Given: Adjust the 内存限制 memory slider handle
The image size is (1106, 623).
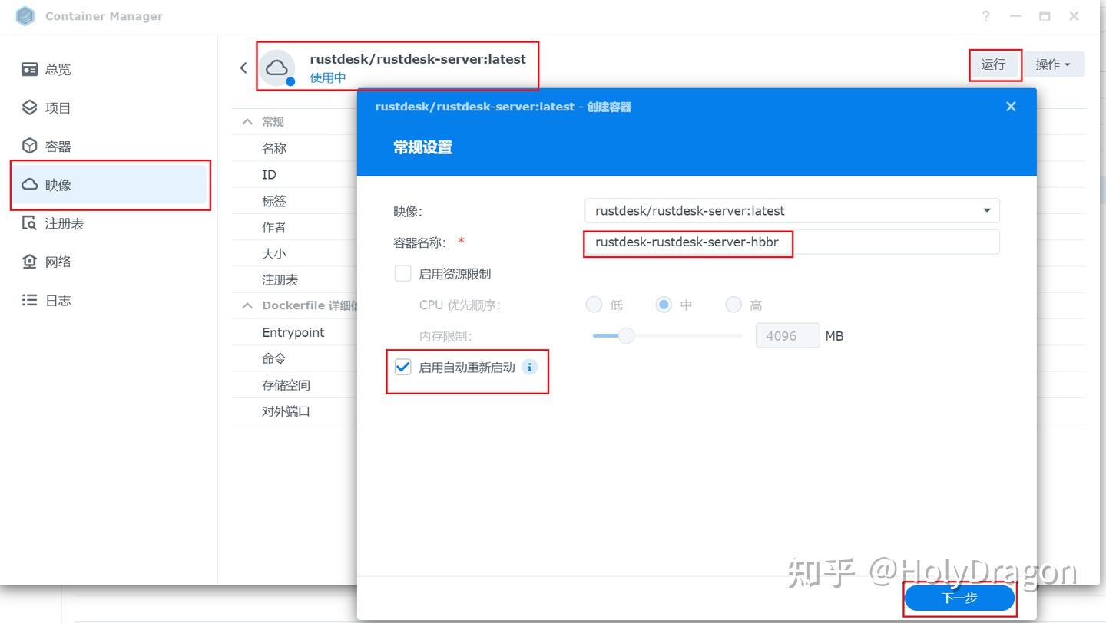Looking at the screenshot, I should [627, 335].
